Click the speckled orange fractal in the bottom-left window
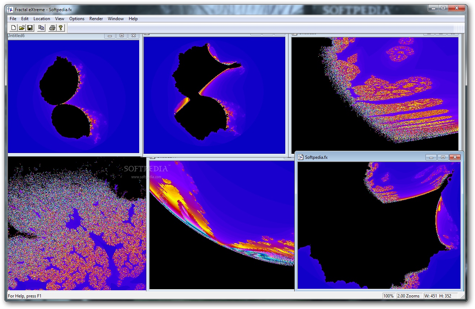 77,223
